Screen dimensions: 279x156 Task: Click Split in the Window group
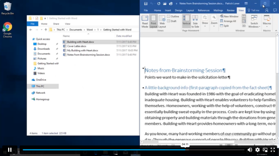(x=225, y=26)
